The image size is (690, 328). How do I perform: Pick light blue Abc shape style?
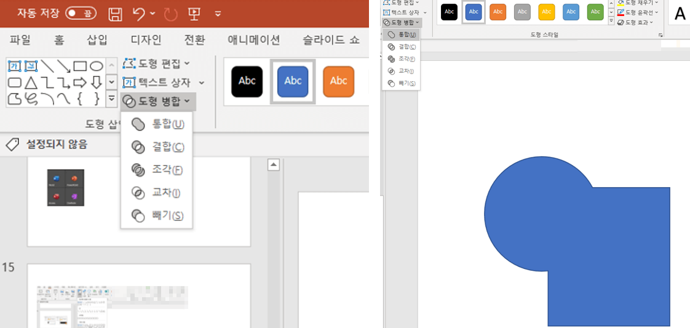point(571,12)
